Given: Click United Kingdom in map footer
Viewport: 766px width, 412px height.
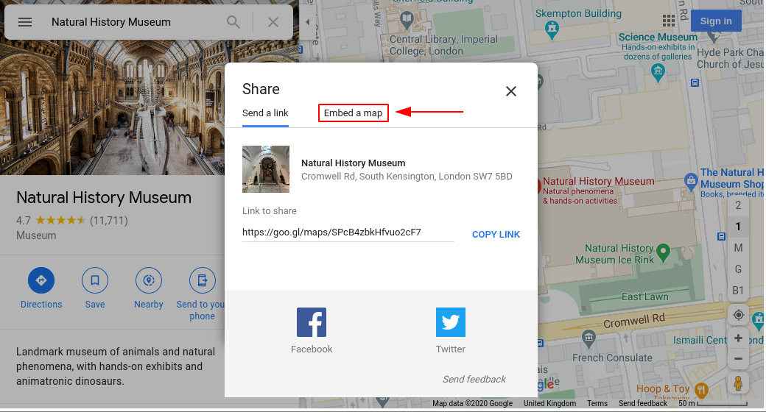Looking at the screenshot, I should point(549,403).
